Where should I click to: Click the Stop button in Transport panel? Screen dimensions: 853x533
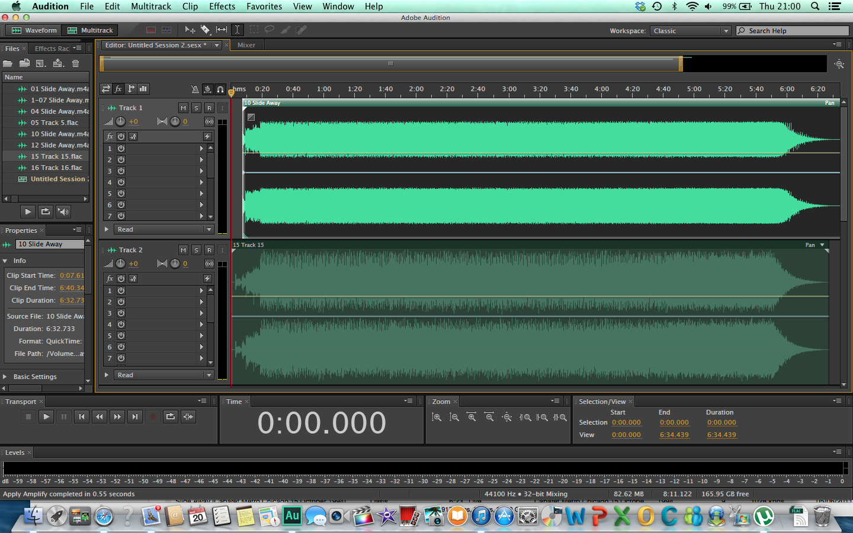click(28, 417)
